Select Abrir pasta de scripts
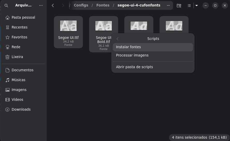Screen dimensions: 230x141 point(134,67)
